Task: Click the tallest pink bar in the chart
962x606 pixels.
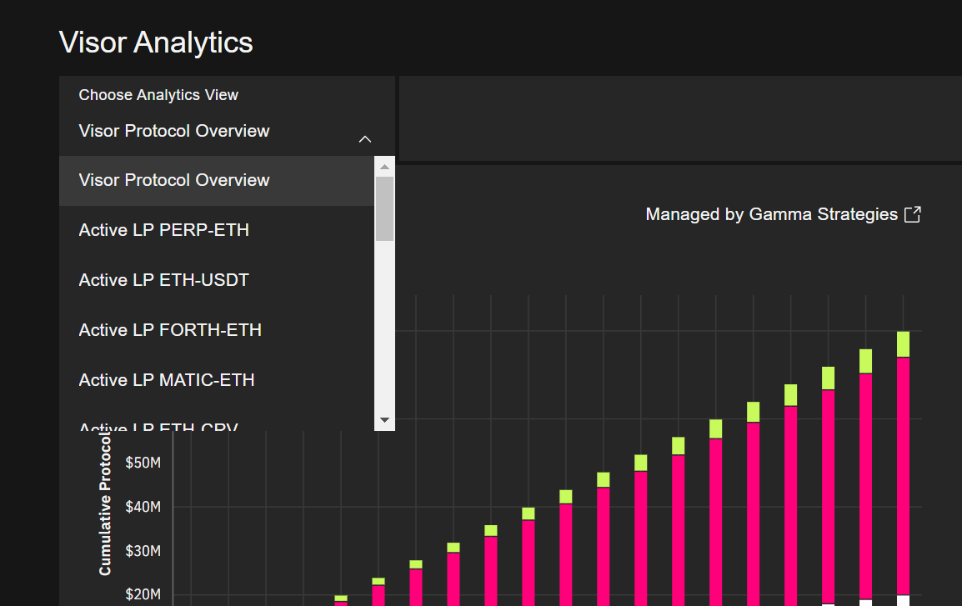Action: coord(903,476)
